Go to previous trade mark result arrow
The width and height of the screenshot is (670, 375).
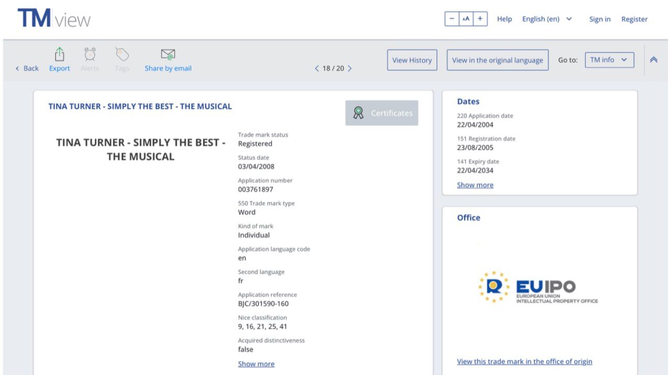coord(317,69)
